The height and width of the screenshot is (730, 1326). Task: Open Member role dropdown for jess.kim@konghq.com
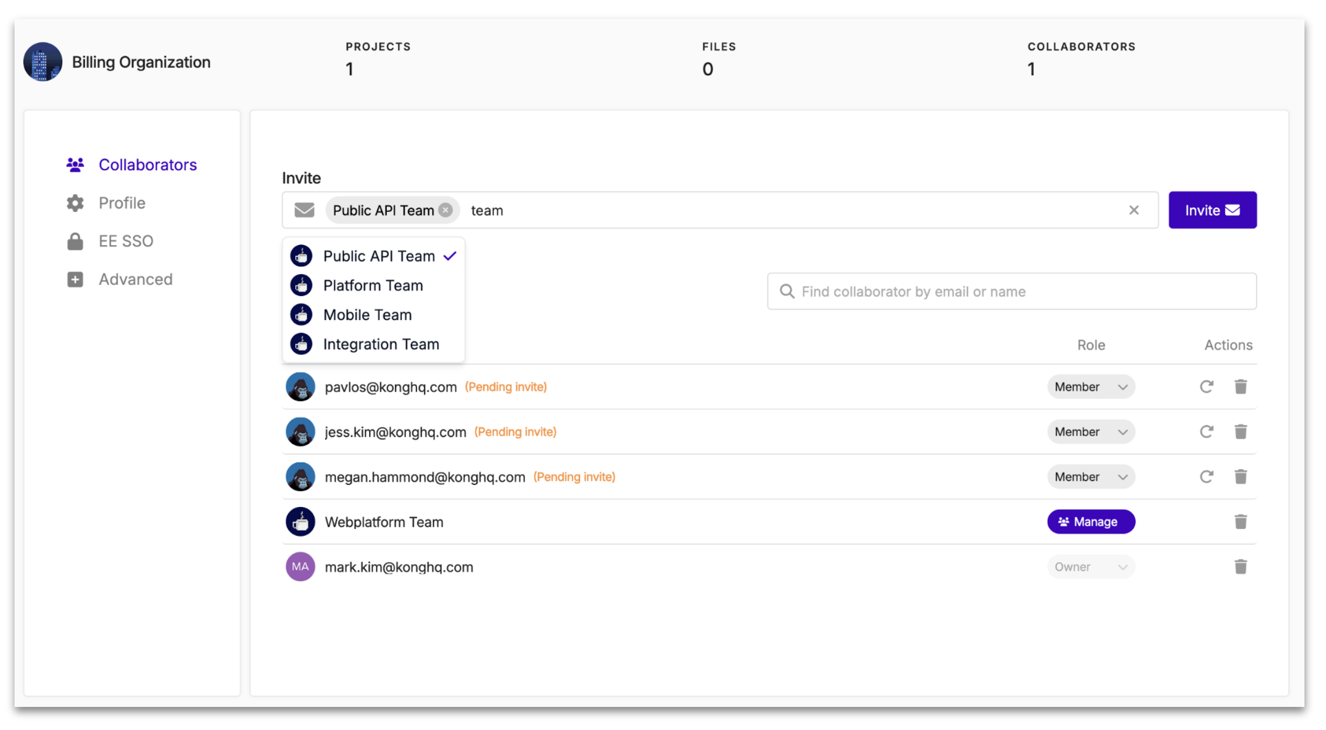[x=1090, y=431]
